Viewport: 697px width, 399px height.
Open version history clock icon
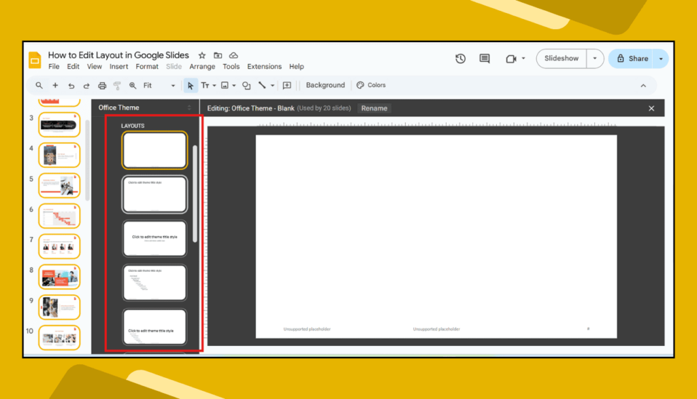point(460,58)
